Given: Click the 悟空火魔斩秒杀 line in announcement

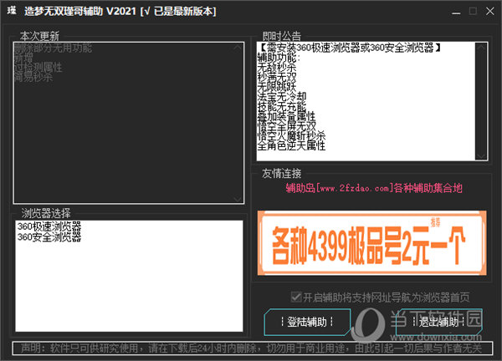Looking at the screenshot, I should coord(292,136).
